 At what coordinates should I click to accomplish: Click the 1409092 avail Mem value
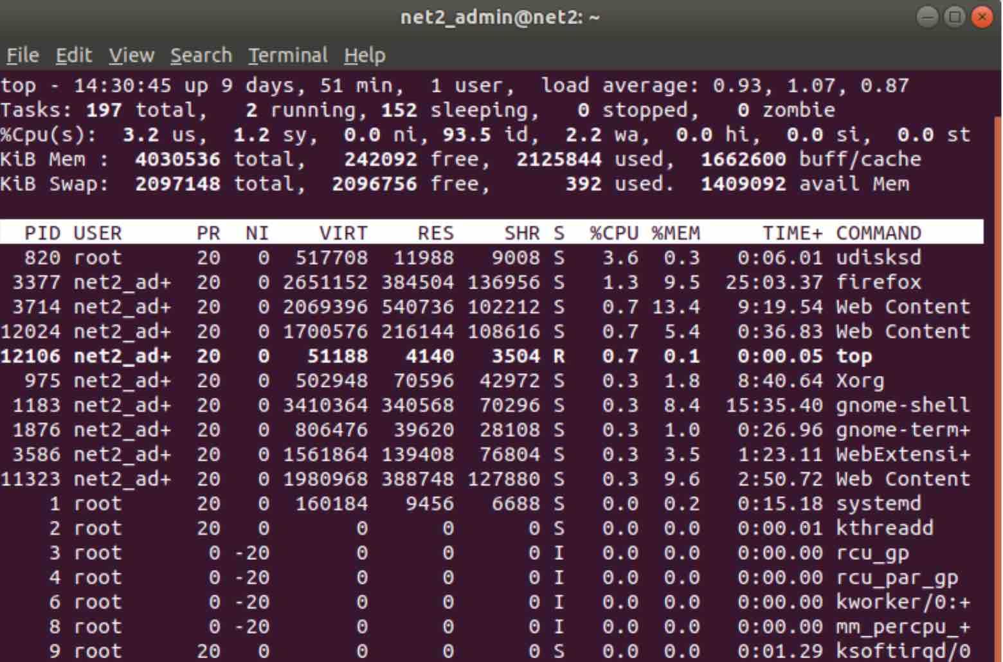click(x=743, y=184)
